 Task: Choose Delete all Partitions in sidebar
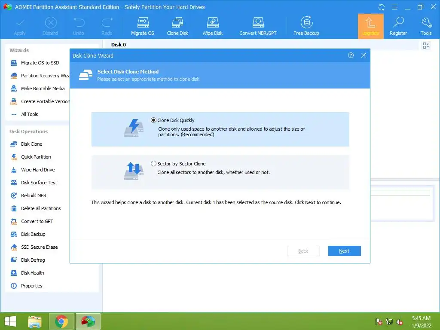pyautogui.click(x=41, y=208)
